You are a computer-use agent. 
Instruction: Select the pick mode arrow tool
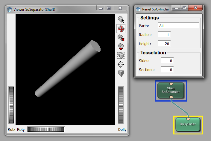[121, 20]
